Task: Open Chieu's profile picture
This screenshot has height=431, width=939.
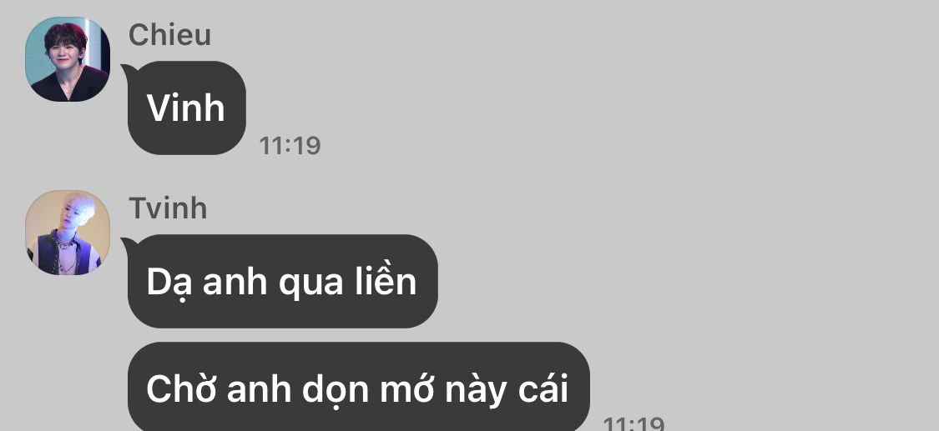Action: [x=68, y=59]
